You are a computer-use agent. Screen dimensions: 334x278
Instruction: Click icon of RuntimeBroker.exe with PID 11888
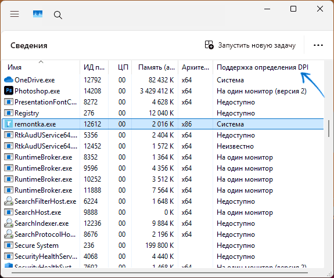click(9, 190)
